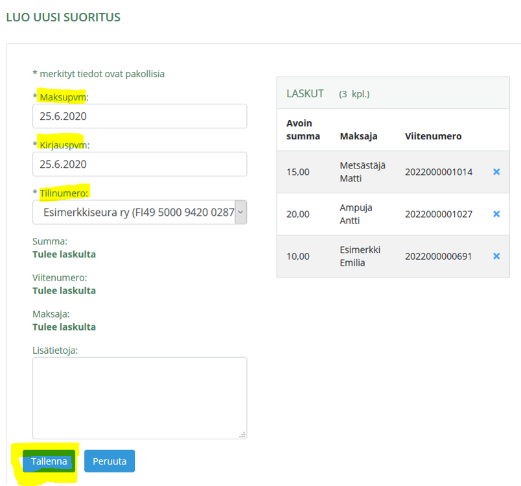Image resolution: width=521 pixels, height=486 pixels.
Task: Click payer name Metsästäjä Matti
Action: pyautogui.click(x=362, y=172)
